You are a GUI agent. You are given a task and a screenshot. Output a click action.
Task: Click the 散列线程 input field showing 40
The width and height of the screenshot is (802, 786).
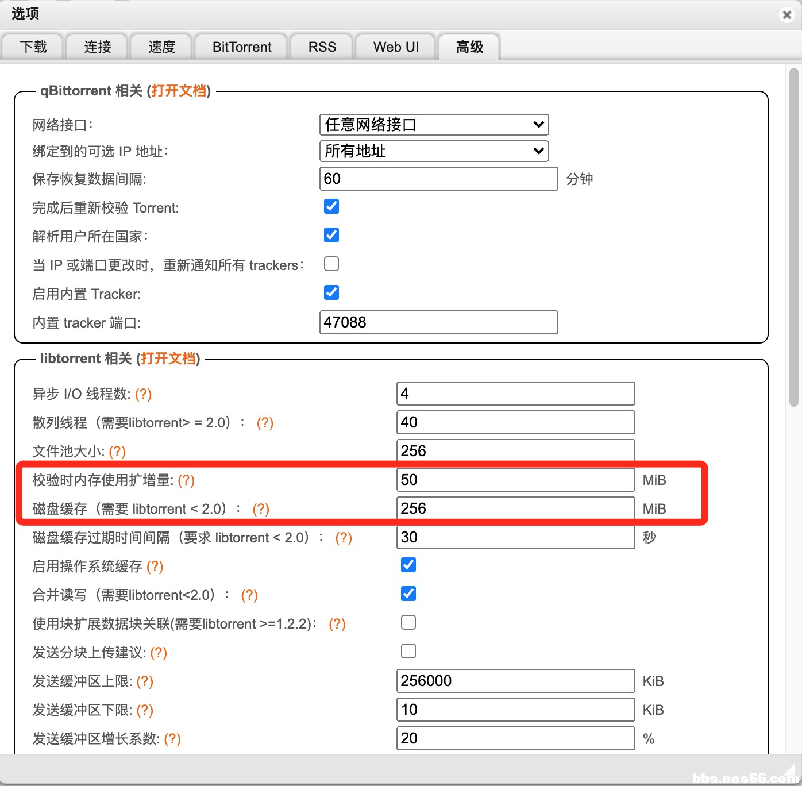(516, 422)
